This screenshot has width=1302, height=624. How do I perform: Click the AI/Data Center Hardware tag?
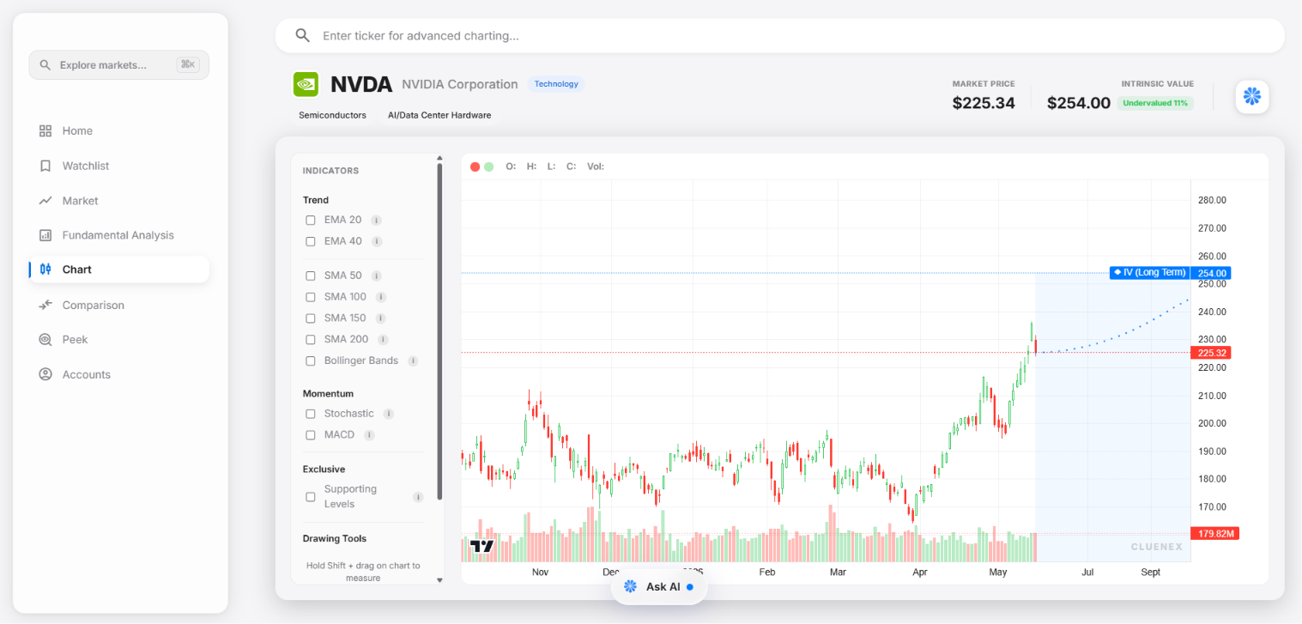[439, 115]
